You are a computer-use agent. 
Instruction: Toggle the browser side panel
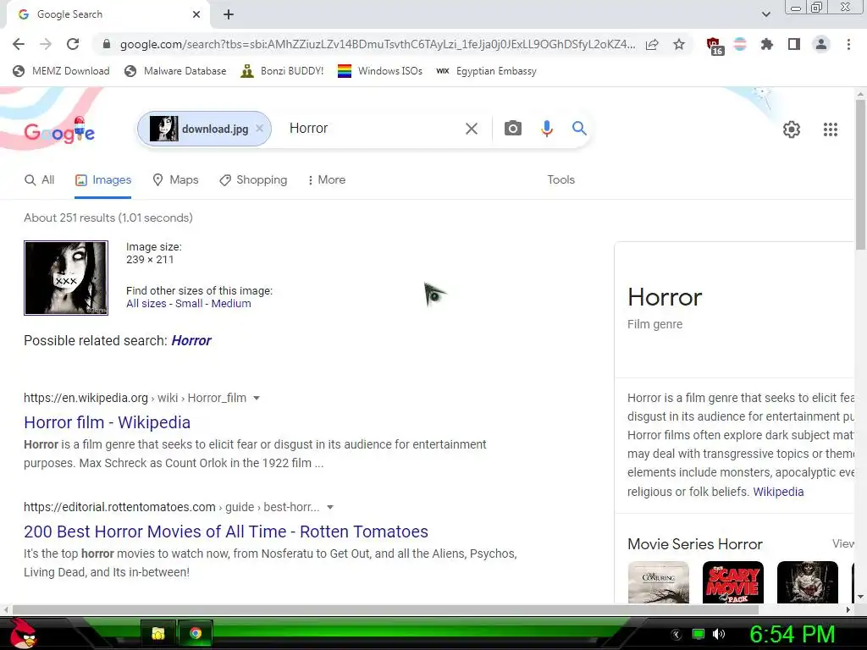pyautogui.click(x=794, y=44)
